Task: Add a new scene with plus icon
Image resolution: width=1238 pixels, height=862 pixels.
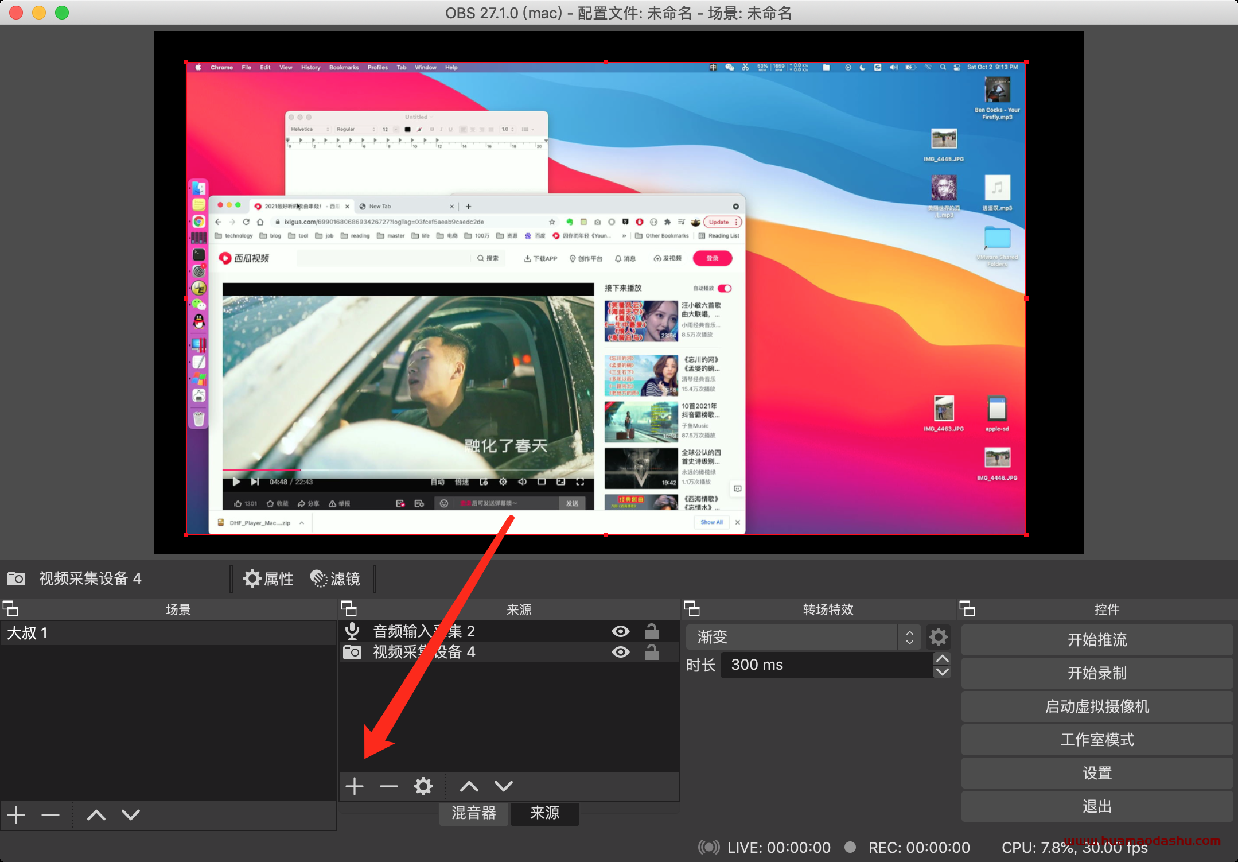Action: (16, 815)
